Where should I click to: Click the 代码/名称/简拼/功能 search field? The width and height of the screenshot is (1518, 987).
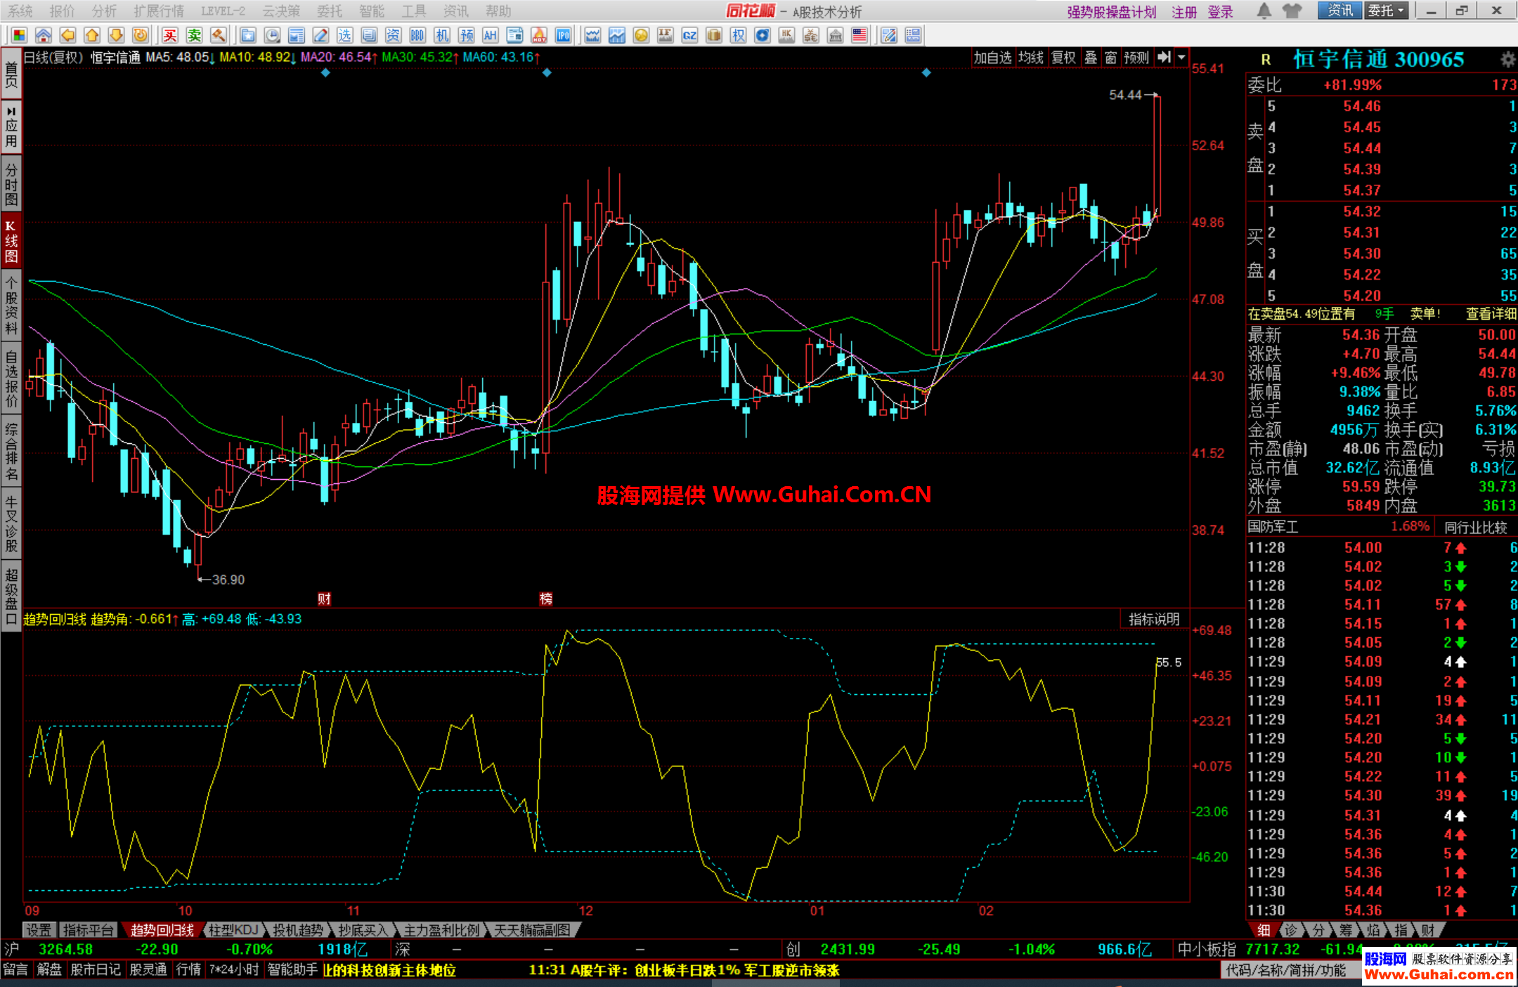pyautogui.click(x=1290, y=970)
